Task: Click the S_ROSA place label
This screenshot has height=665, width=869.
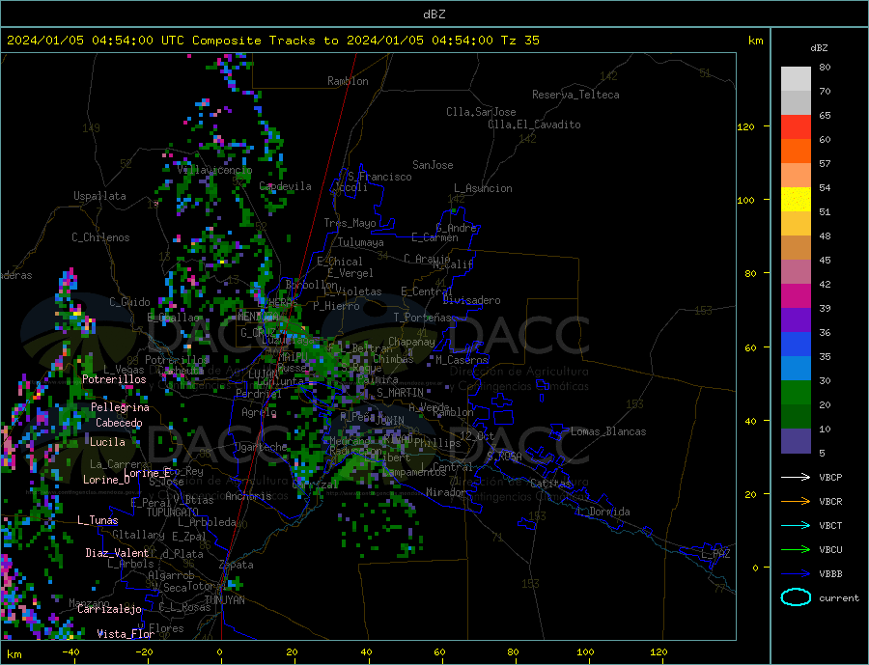Action: pos(504,457)
